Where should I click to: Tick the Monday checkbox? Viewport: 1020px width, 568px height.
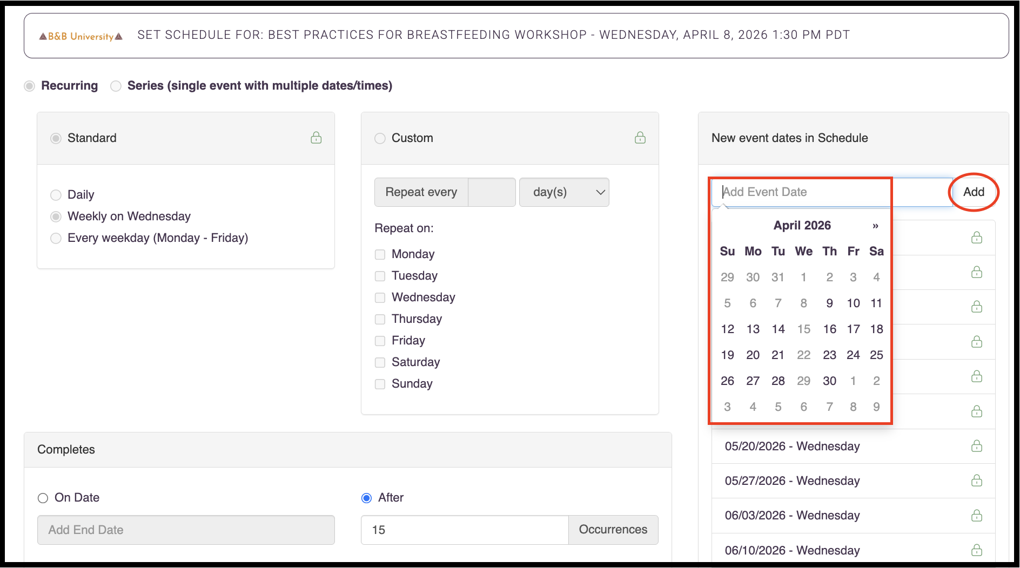pyautogui.click(x=380, y=254)
